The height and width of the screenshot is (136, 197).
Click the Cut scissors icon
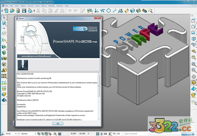(x=38, y=11)
